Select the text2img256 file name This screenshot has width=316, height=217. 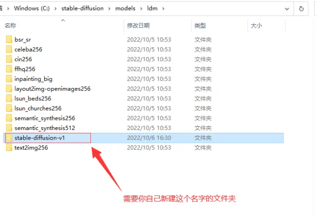[31, 148]
